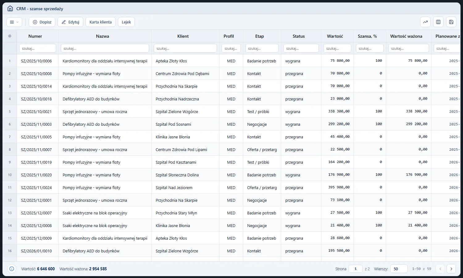This screenshot has height=278, width=463.
Task: Open Karta klienta
Action: (x=101, y=22)
